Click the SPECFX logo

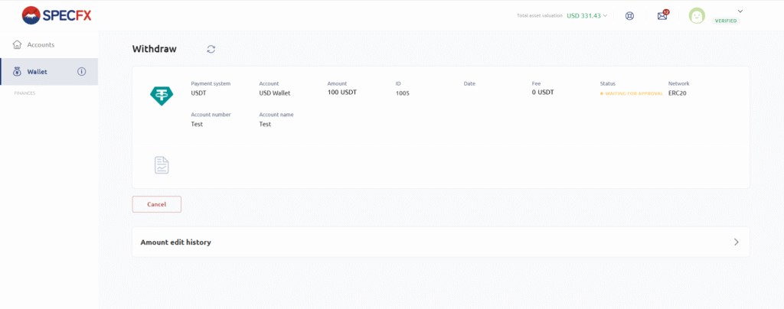tap(56, 15)
